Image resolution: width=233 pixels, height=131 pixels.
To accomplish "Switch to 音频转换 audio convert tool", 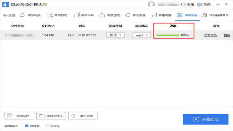I will (30, 15).
